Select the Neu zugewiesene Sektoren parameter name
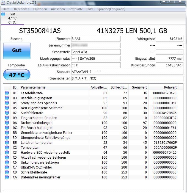Image resolution: width=187 pixels, height=193 pixels. pos(42,108)
